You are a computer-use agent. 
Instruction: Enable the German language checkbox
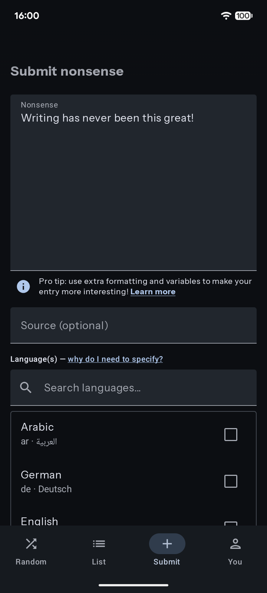pyautogui.click(x=231, y=481)
